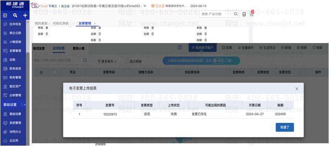Click the 视频 toolbar button
Screen dimensions: 329x146
[302, 48]
